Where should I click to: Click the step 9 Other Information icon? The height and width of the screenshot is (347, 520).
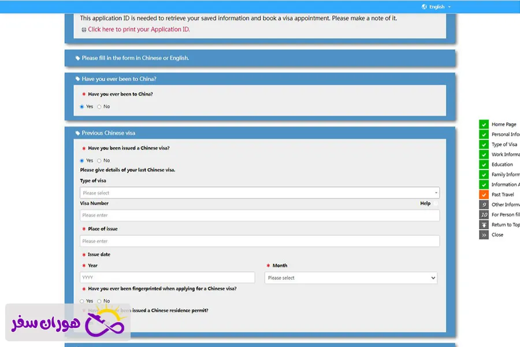coord(484,205)
